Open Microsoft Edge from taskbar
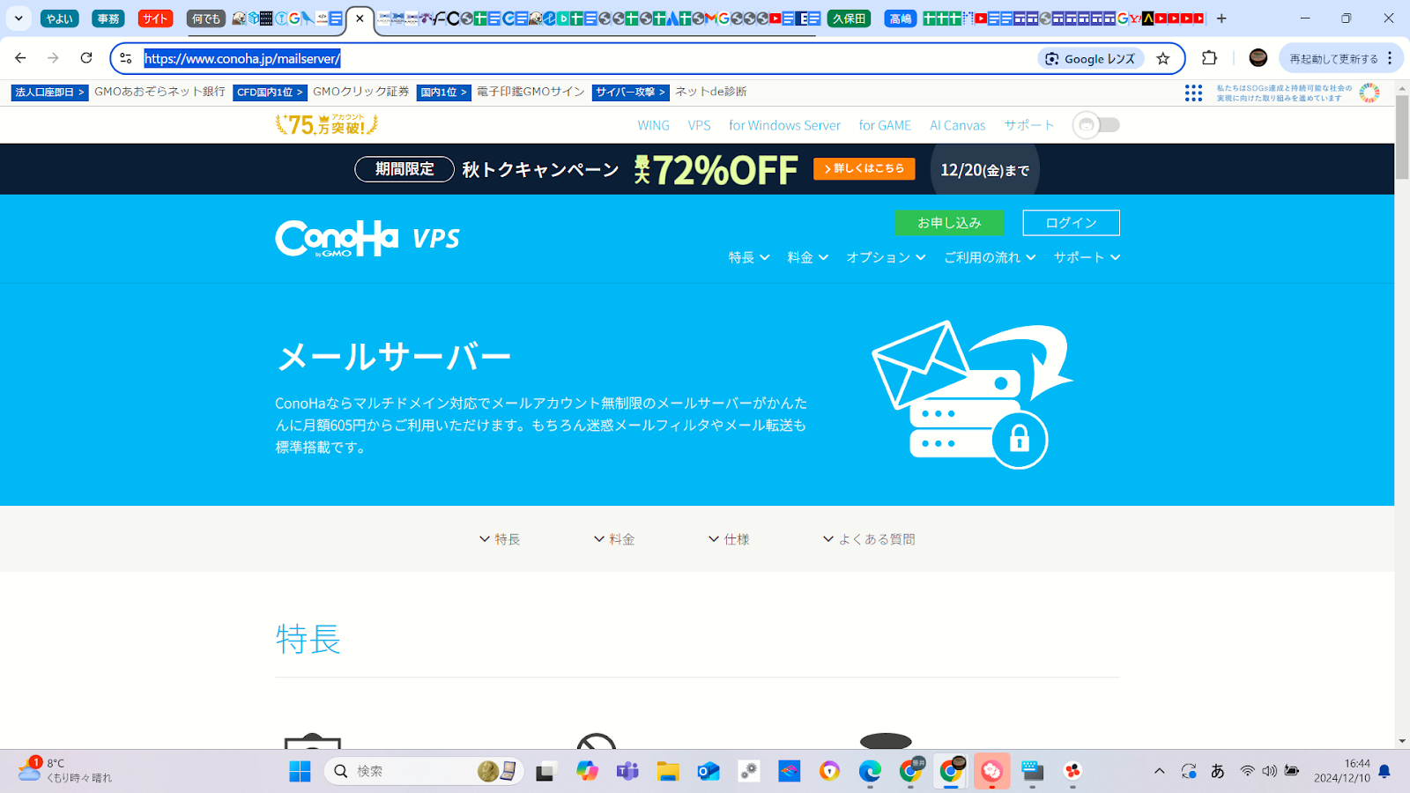This screenshot has height=793, width=1410. (870, 771)
